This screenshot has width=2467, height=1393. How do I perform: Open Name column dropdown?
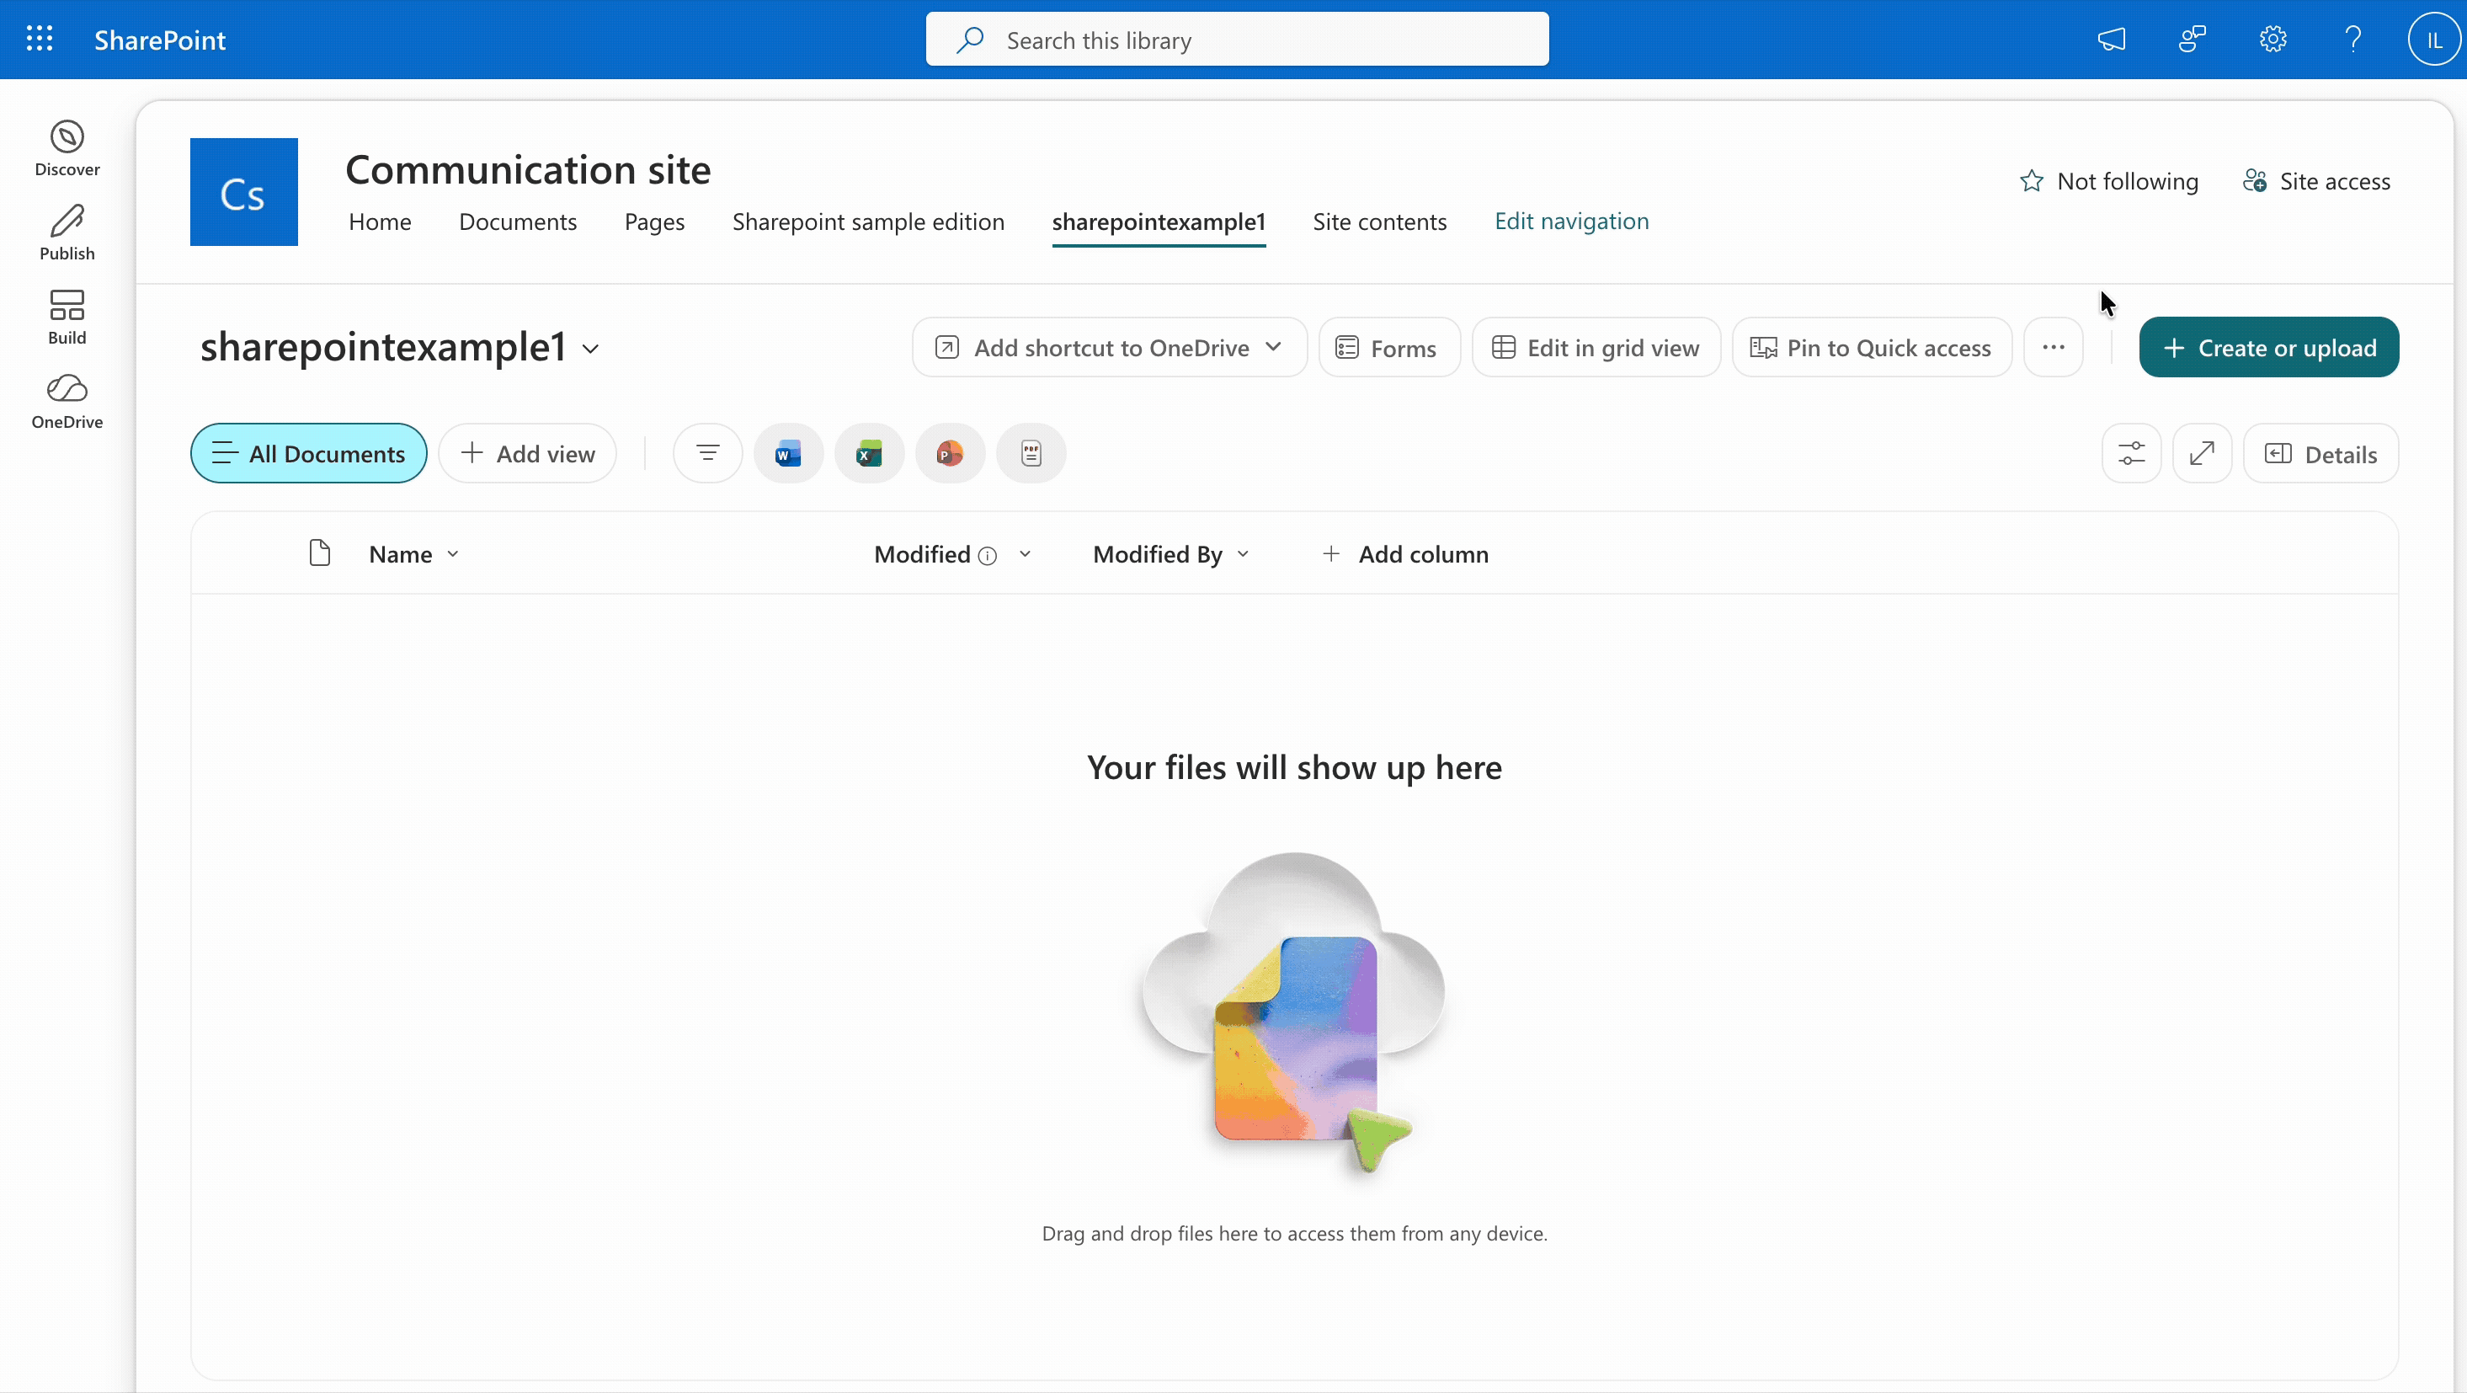[x=453, y=554]
